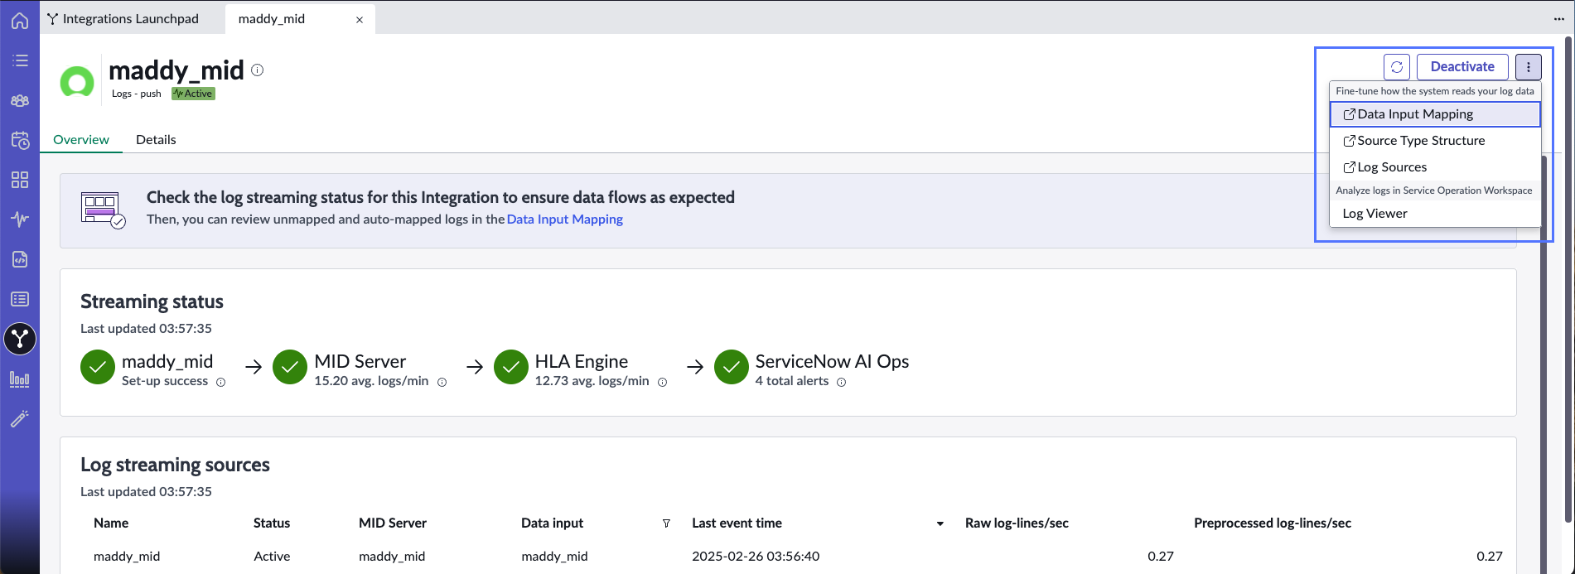
Task: Open the calendar clock sidebar icon
Action: [x=20, y=140]
